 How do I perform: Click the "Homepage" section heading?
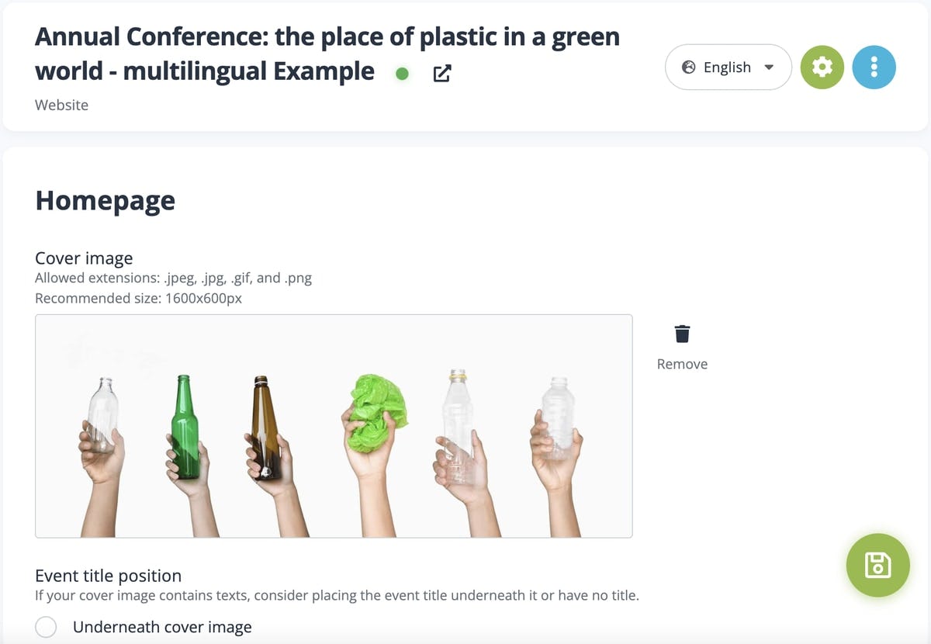[x=106, y=200]
